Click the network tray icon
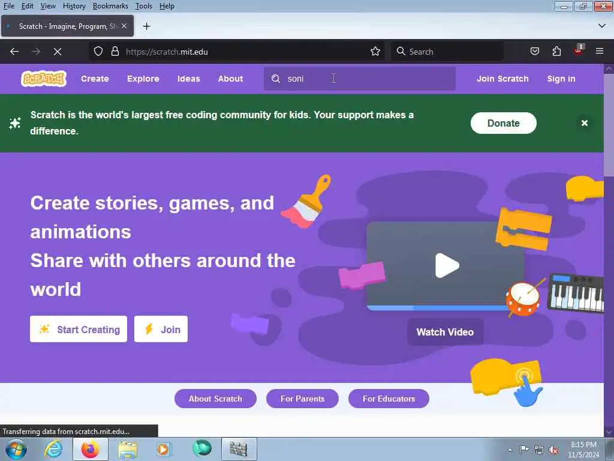Image resolution: width=614 pixels, height=461 pixels. pos(539,450)
